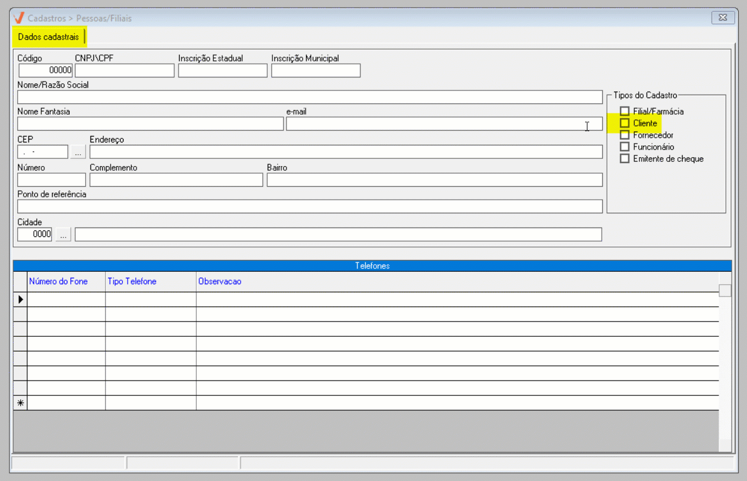Open CEP lookup ellipsis button
Viewport: 747px width, 481px height.
78,152
